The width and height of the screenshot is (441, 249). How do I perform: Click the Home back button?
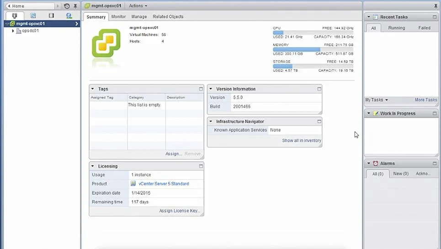point(30,6)
